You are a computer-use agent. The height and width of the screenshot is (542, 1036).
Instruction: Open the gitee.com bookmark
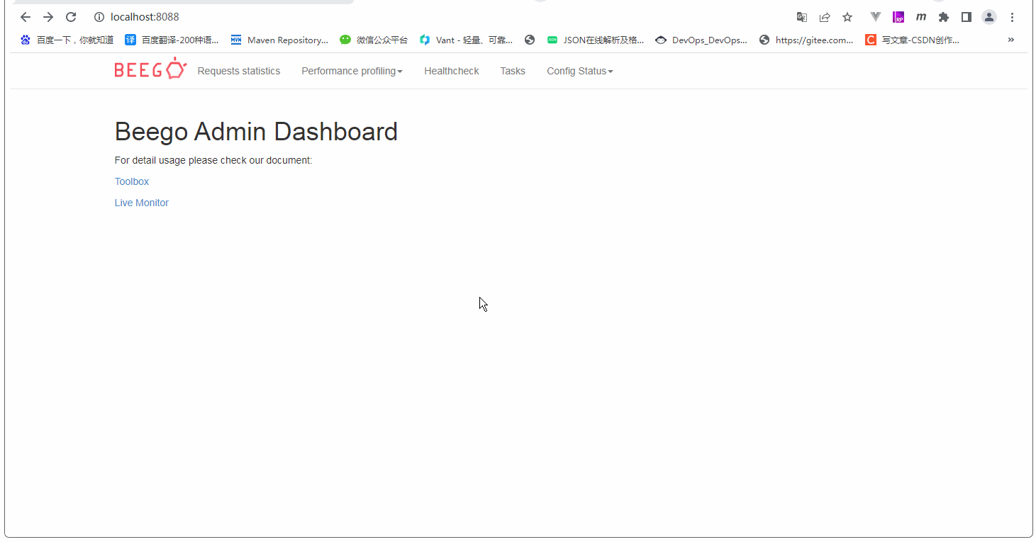pos(806,40)
